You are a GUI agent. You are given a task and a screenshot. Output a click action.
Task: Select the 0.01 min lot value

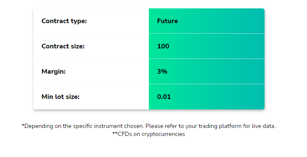pyautogui.click(x=164, y=97)
